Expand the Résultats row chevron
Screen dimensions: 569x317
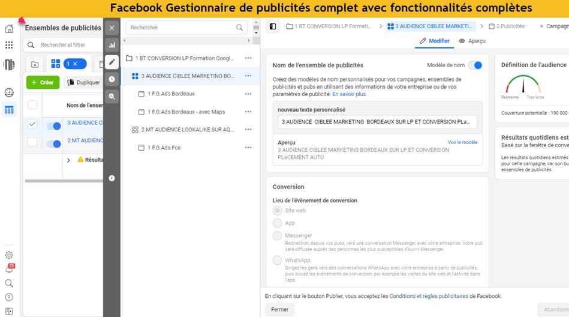pyautogui.click(x=68, y=160)
